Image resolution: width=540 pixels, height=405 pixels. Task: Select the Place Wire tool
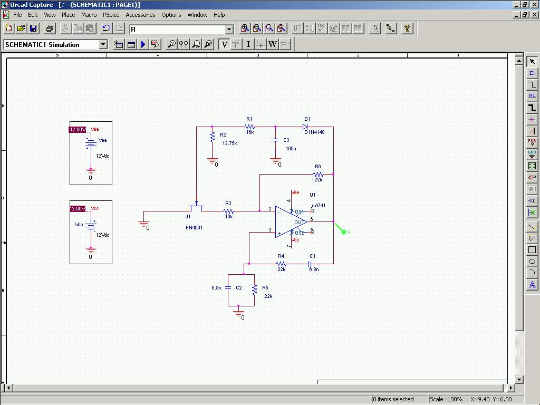[x=532, y=84]
